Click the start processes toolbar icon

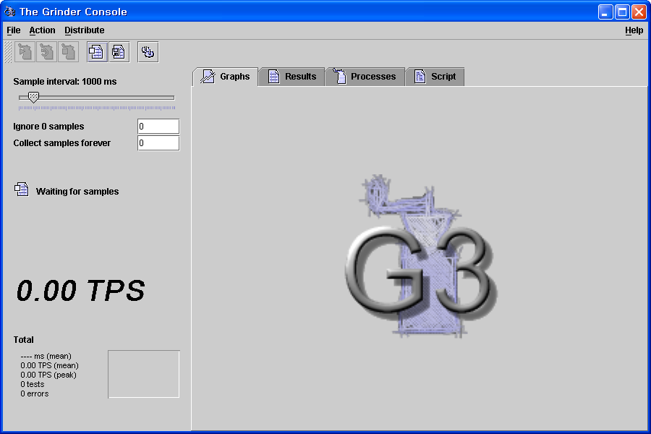click(25, 52)
